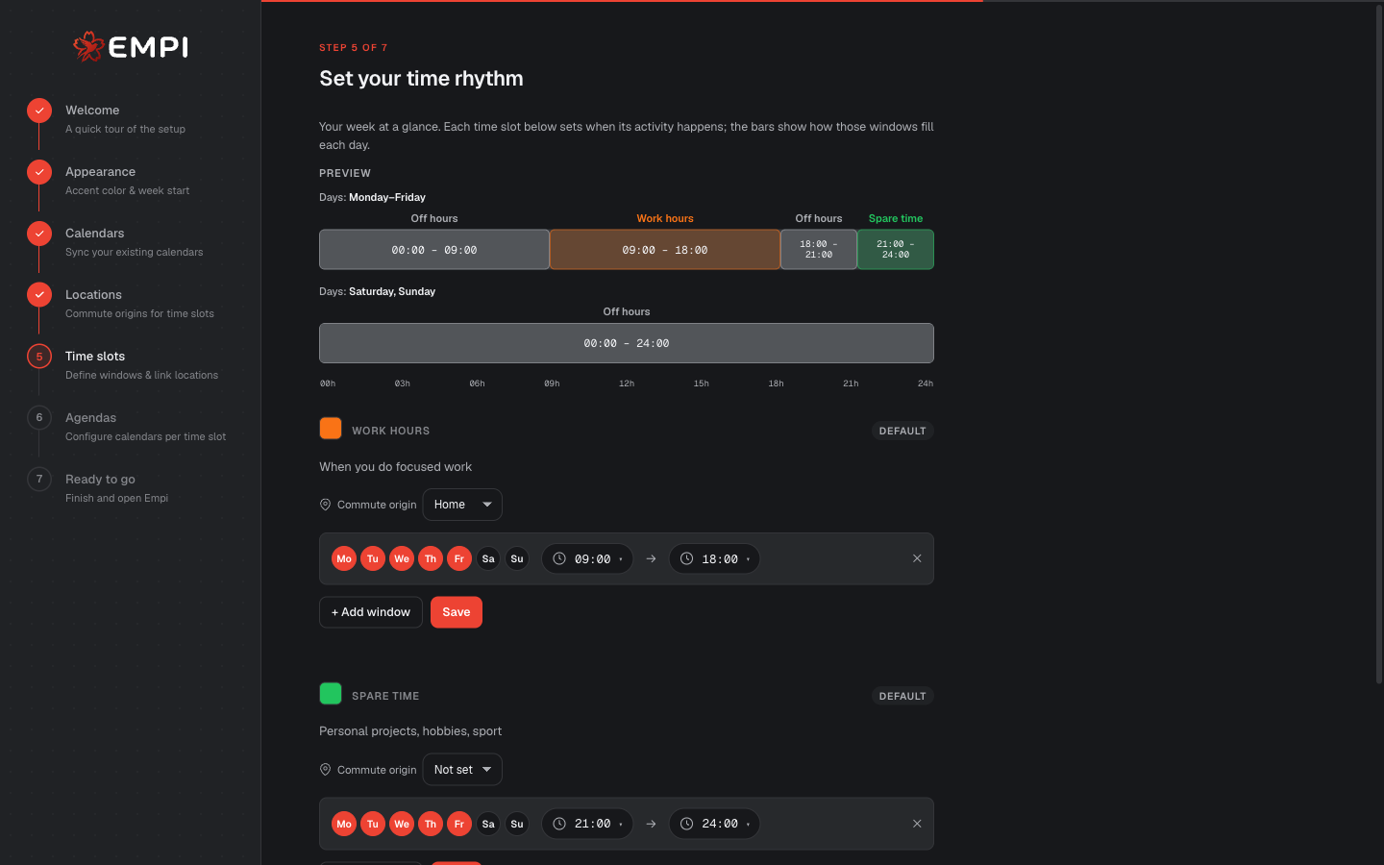Toggle Tuesday in the Work Hours window
The width and height of the screenshot is (1384, 865).
click(x=373, y=558)
